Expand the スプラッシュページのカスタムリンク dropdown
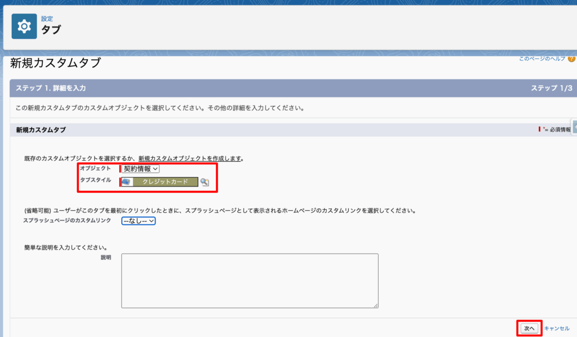 pos(139,221)
